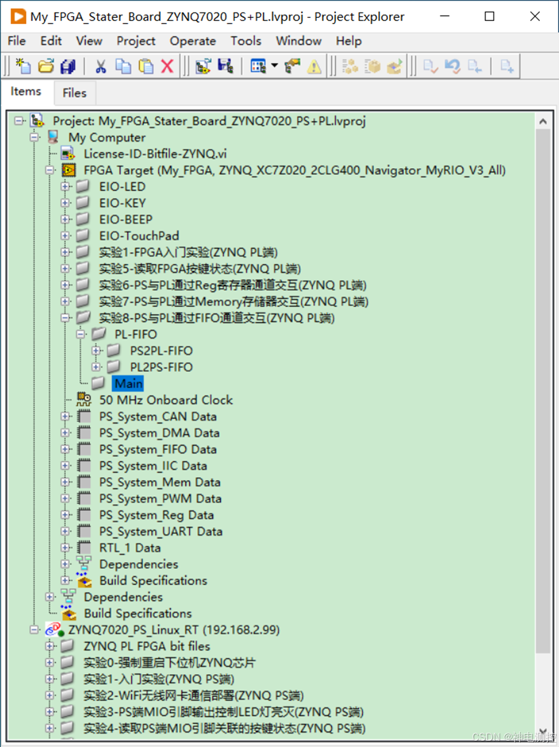Screen dimensions: 559x747
Task: Expand ZYNQ PL FPGA bit files folder
Action: click(x=49, y=646)
